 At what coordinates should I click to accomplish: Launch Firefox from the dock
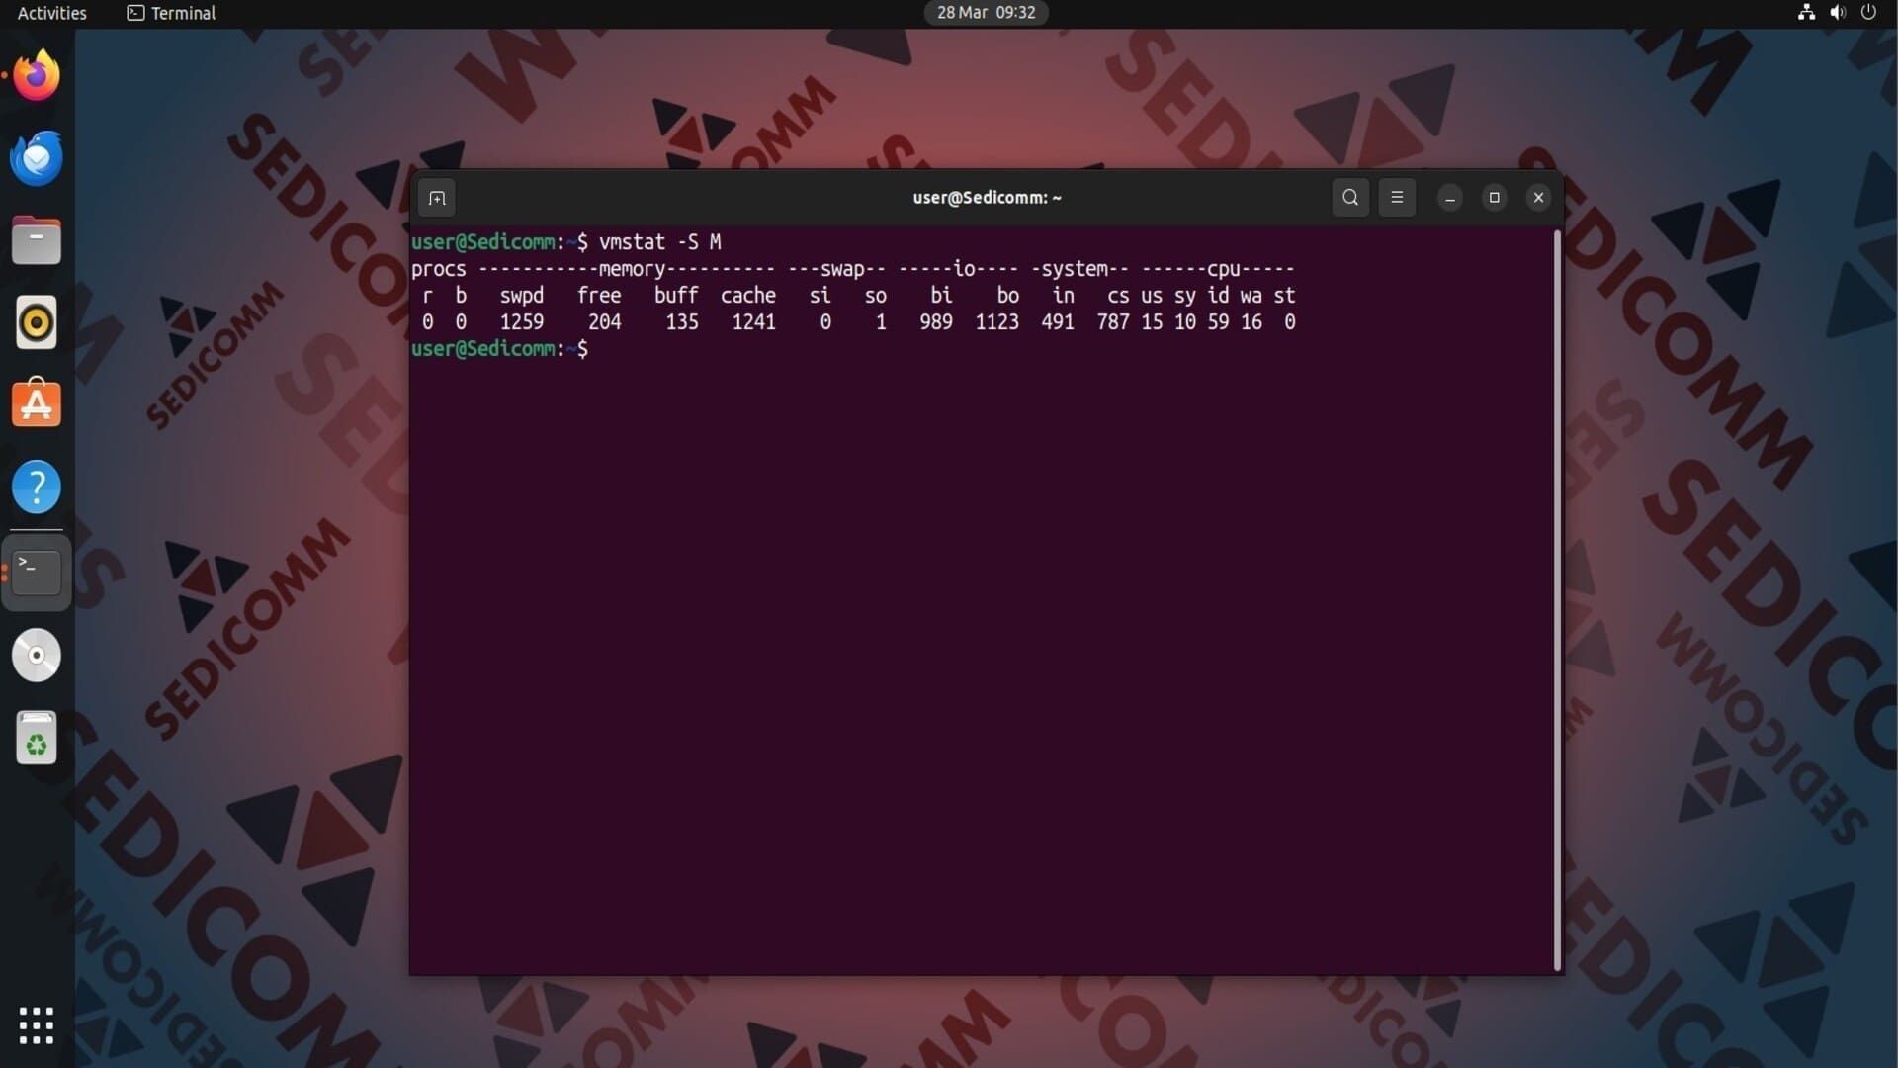37,76
